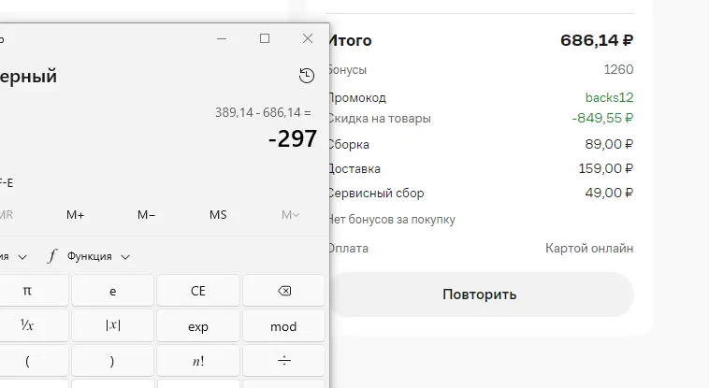Close the calculator window

[x=308, y=39]
